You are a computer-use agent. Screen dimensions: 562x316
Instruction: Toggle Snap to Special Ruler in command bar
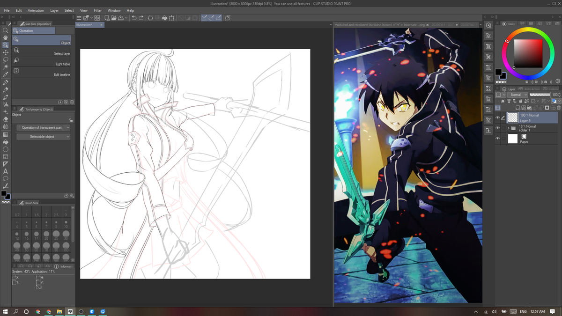(211, 18)
